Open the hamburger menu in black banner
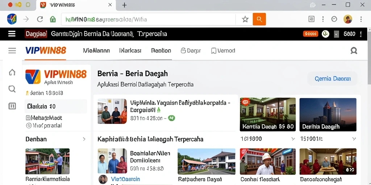This screenshot has height=185, width=371. 12,34
